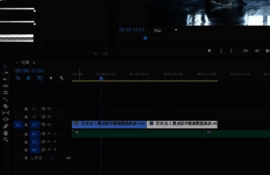Toggle sync lock on V3
Viewport: 270px width, 175px height.
43,109
